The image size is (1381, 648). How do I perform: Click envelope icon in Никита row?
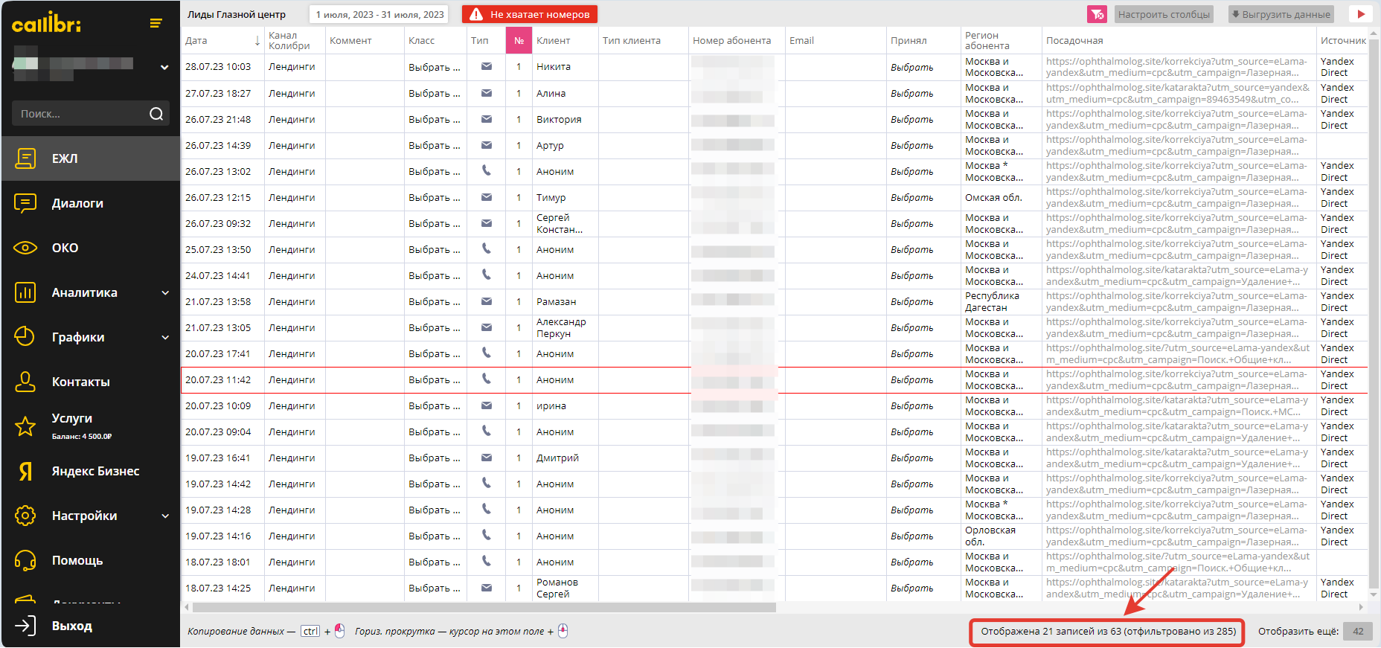click(486, 66)
